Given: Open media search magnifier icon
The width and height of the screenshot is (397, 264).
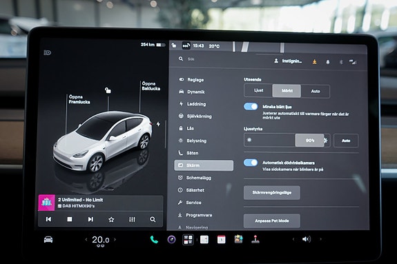Looking at the screenshot, I should pyautogui.click(x=153, y=219).
